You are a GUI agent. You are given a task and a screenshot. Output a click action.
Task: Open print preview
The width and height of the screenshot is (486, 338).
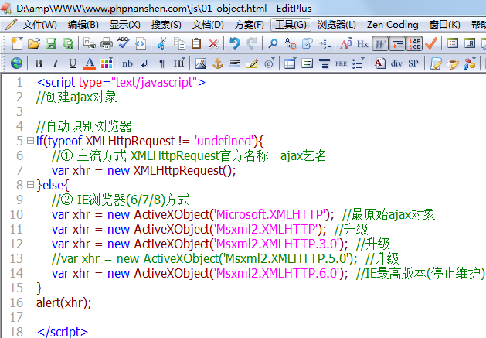point(90,44)
